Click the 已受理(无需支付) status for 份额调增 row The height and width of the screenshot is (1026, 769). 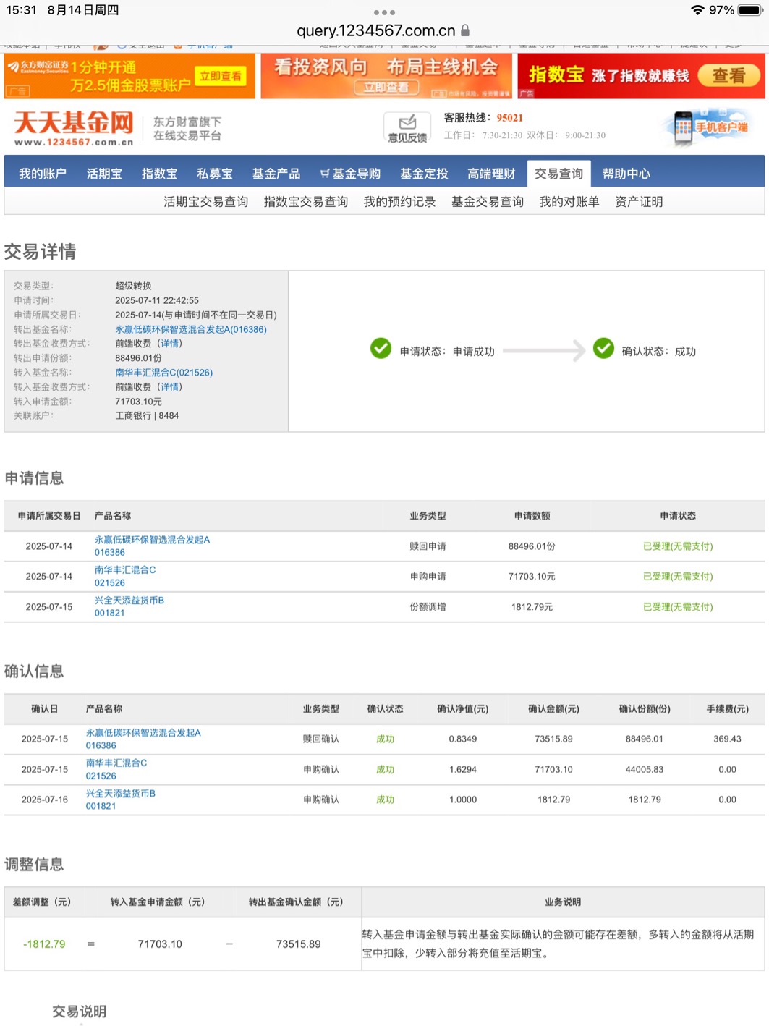click(678, 607)
